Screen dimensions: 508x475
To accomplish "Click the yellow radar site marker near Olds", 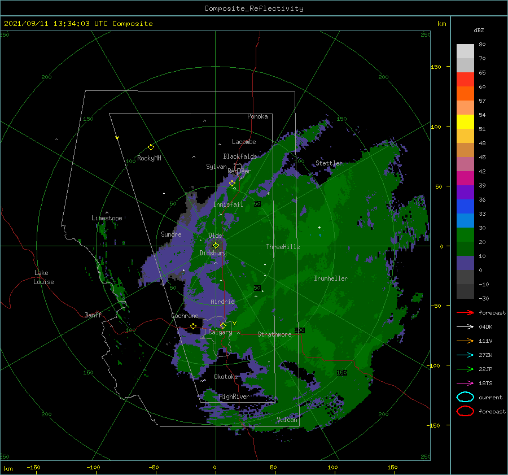I will pyautogui.click(x=216, y=246).
